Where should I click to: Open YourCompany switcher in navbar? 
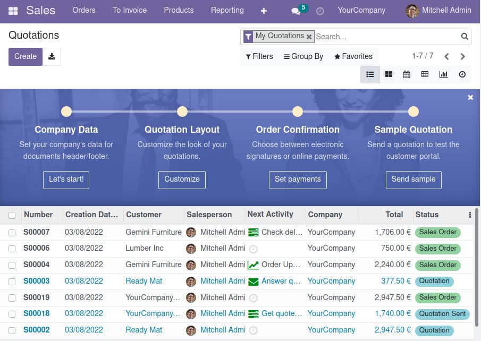pyautogui.click(x=361, y=10)
